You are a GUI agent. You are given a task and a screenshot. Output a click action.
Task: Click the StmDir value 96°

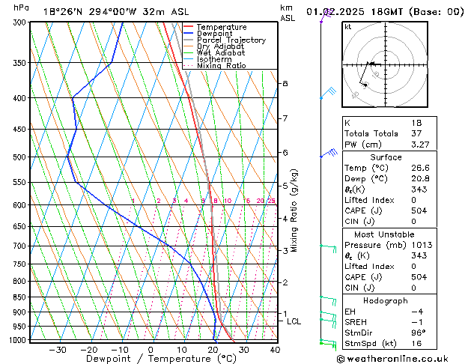[419, 333]
